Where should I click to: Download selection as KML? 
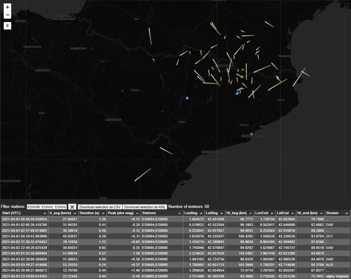pos(145,207)
